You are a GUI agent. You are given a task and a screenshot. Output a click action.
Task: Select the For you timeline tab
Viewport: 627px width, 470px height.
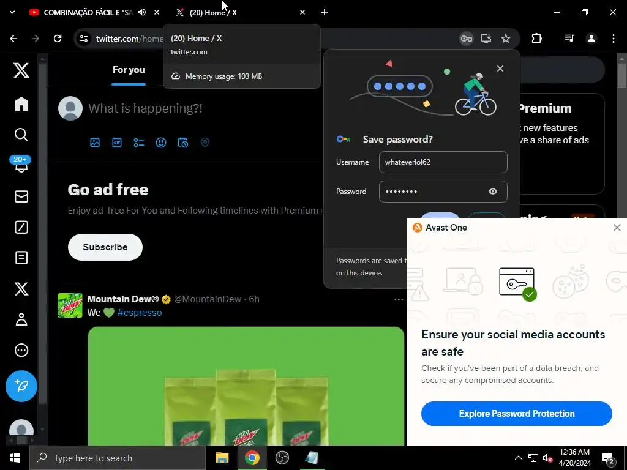point(129,70)
